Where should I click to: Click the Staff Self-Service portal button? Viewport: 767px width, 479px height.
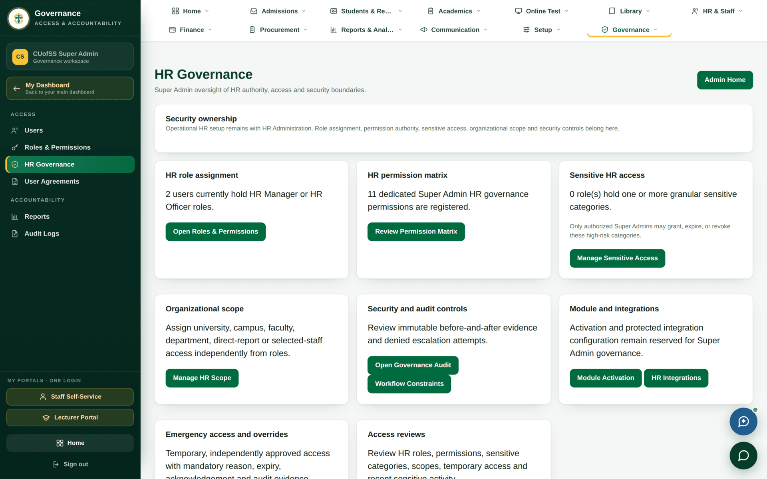pos(70,397)
